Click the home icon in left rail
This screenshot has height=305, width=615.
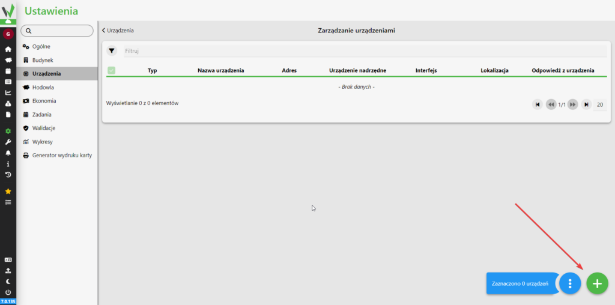pyautogui.click(x=8, y=49)
